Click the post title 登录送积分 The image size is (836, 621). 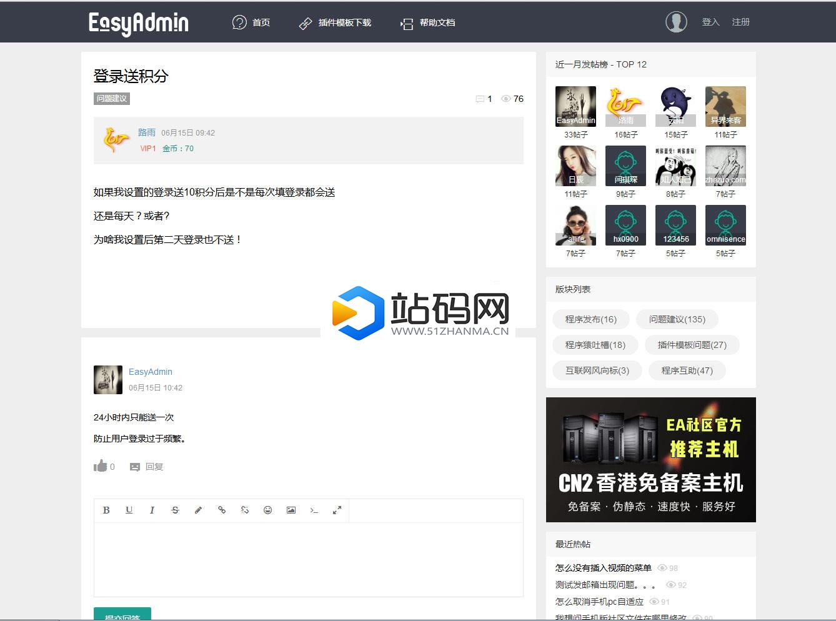click(131, 76)
